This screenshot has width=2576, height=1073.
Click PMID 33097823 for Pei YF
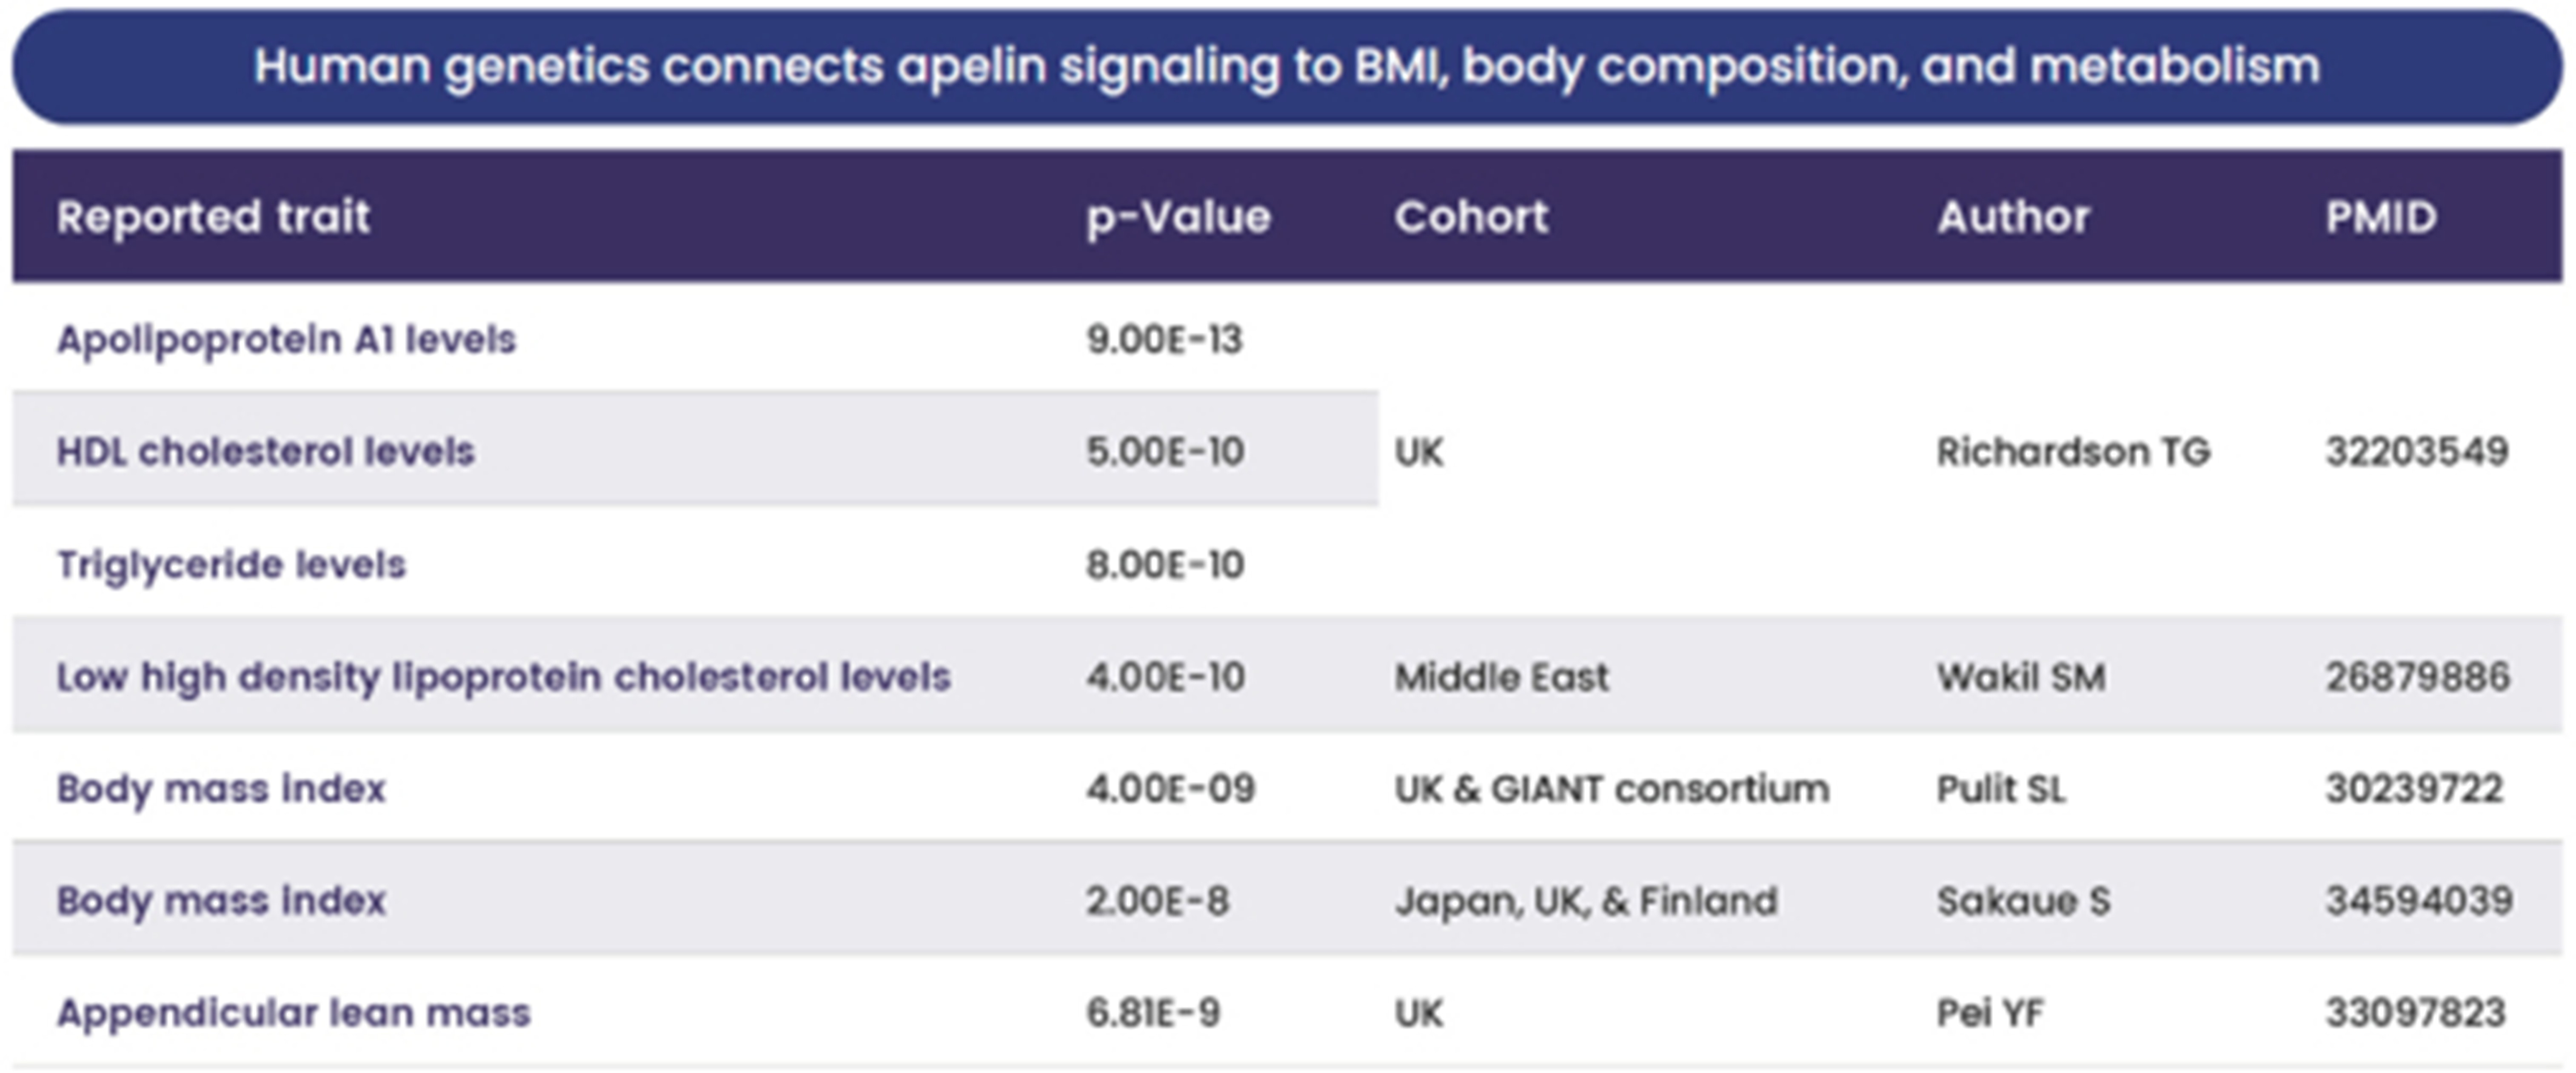[x=2414, y=1013]
